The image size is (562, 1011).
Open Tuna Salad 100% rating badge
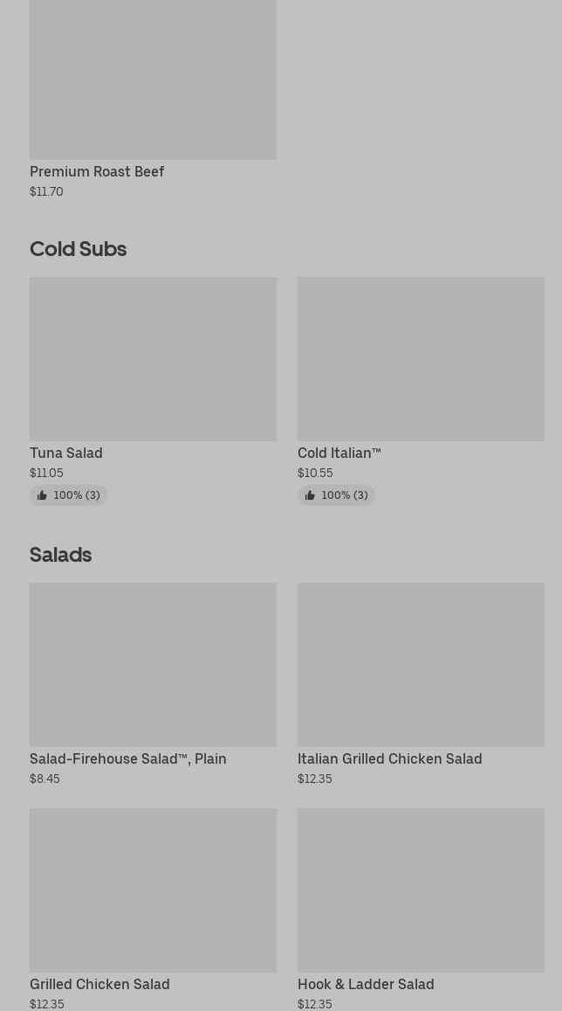[x=69, y=495]
